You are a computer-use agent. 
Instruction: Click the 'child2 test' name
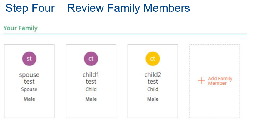153,78
